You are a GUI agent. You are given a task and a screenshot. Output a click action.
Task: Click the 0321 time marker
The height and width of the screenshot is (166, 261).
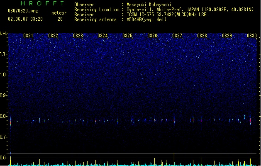[28, 36]
